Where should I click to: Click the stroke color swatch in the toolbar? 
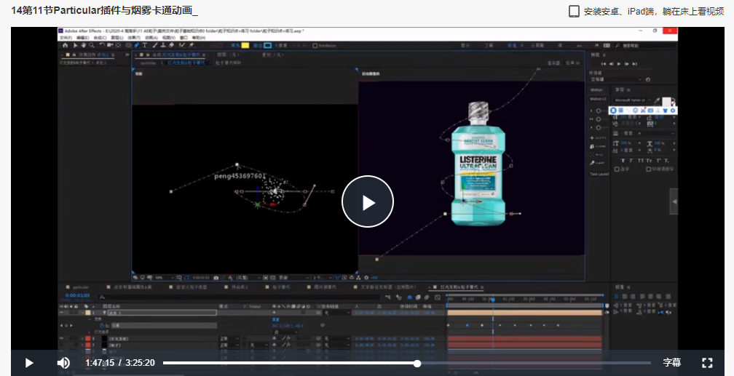[x=267, y=45]
